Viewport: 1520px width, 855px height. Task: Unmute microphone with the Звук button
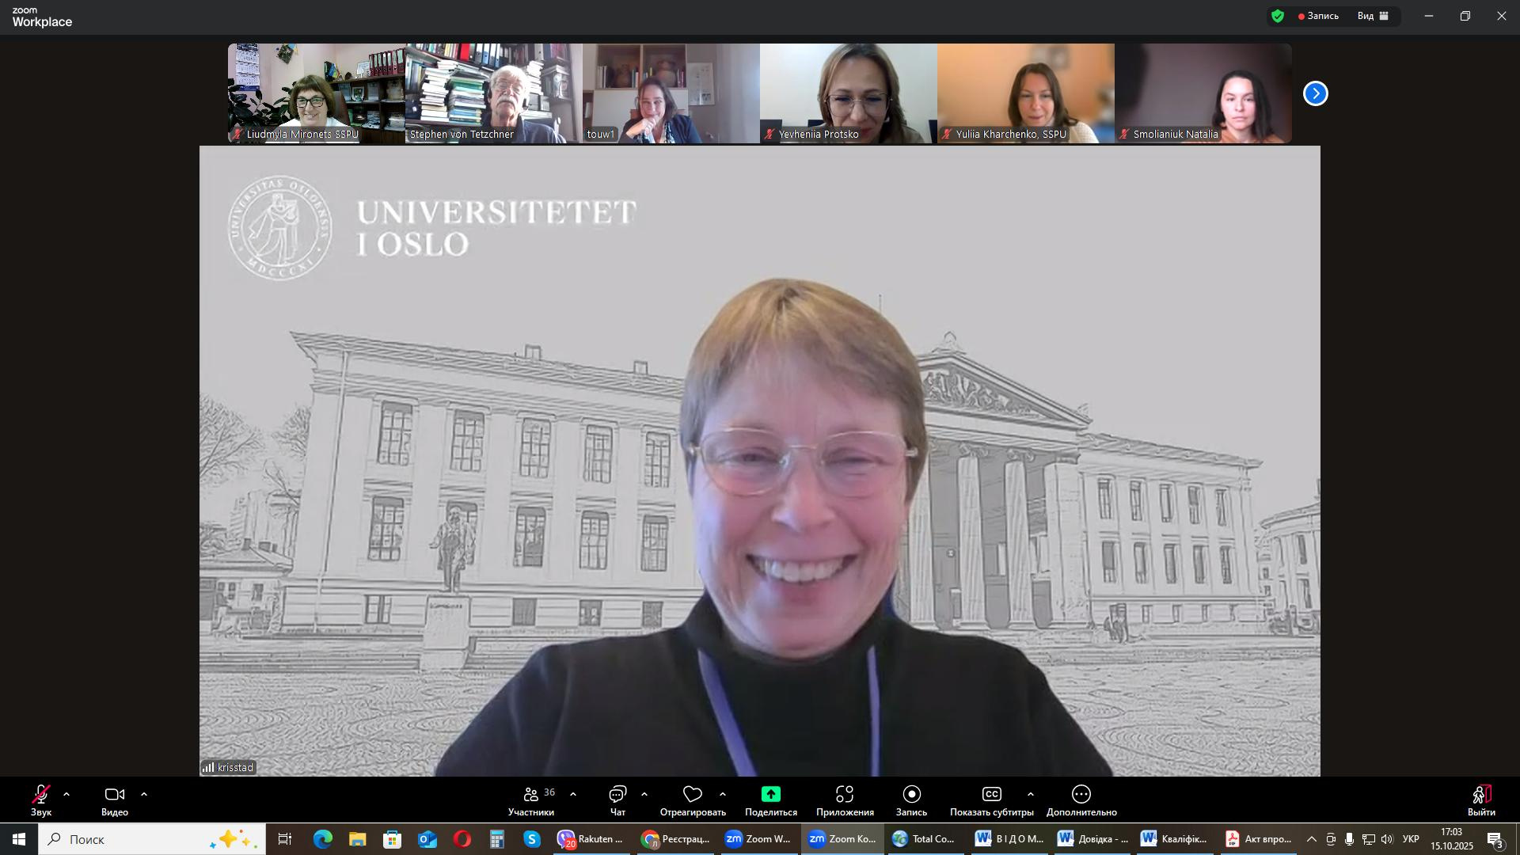[41, 796]
